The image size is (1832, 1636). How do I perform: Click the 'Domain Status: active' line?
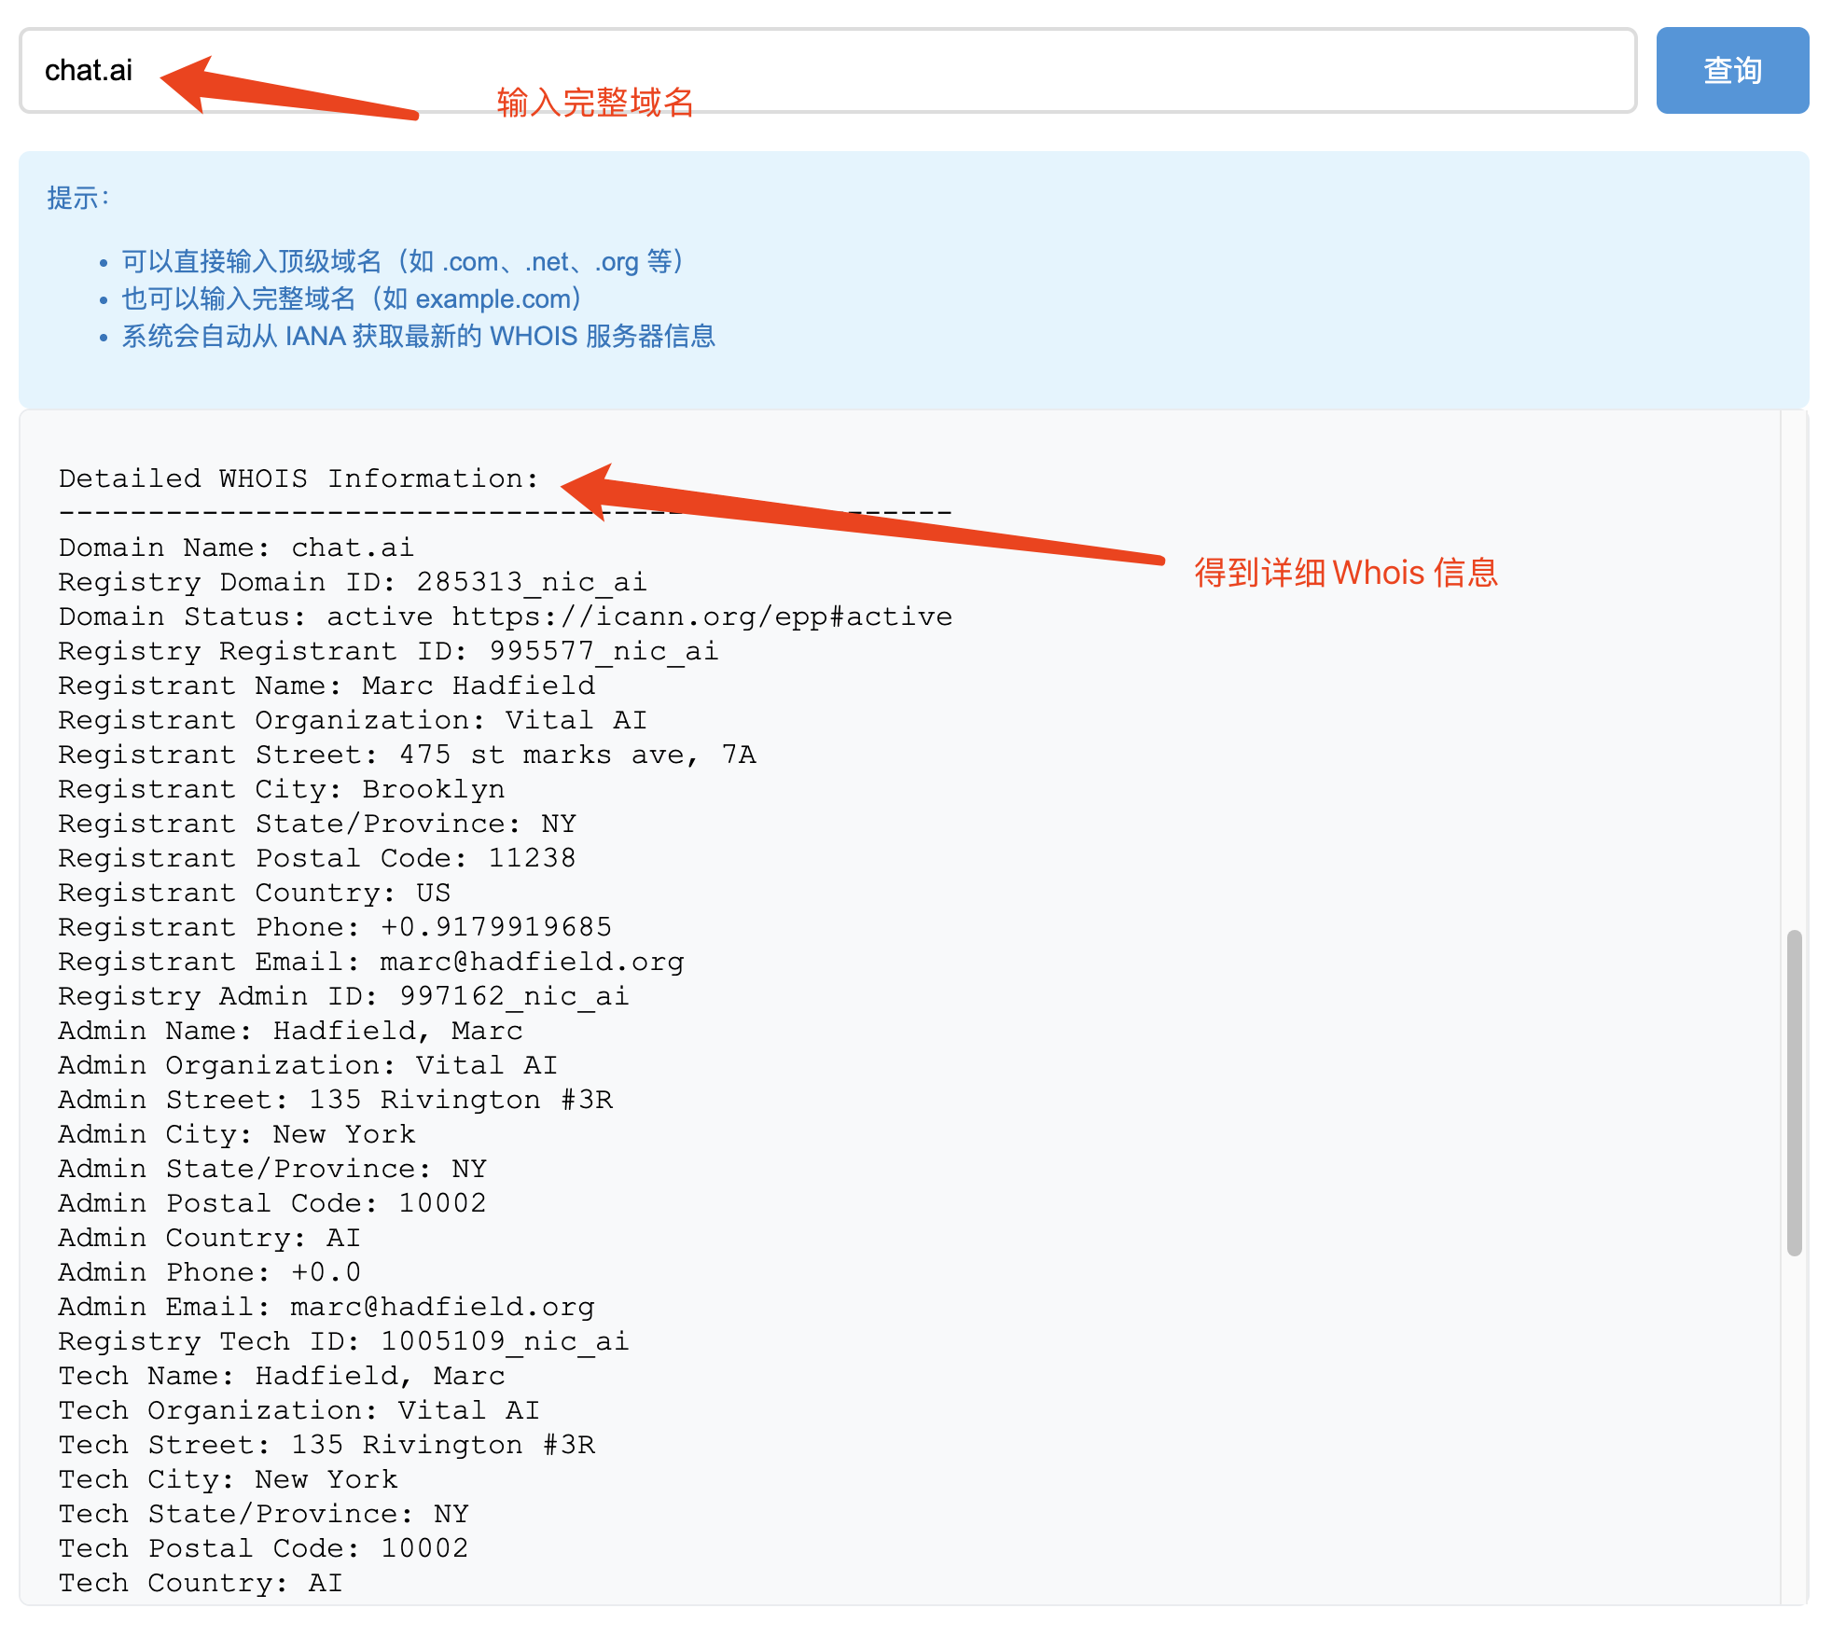[x=506, y=617]
